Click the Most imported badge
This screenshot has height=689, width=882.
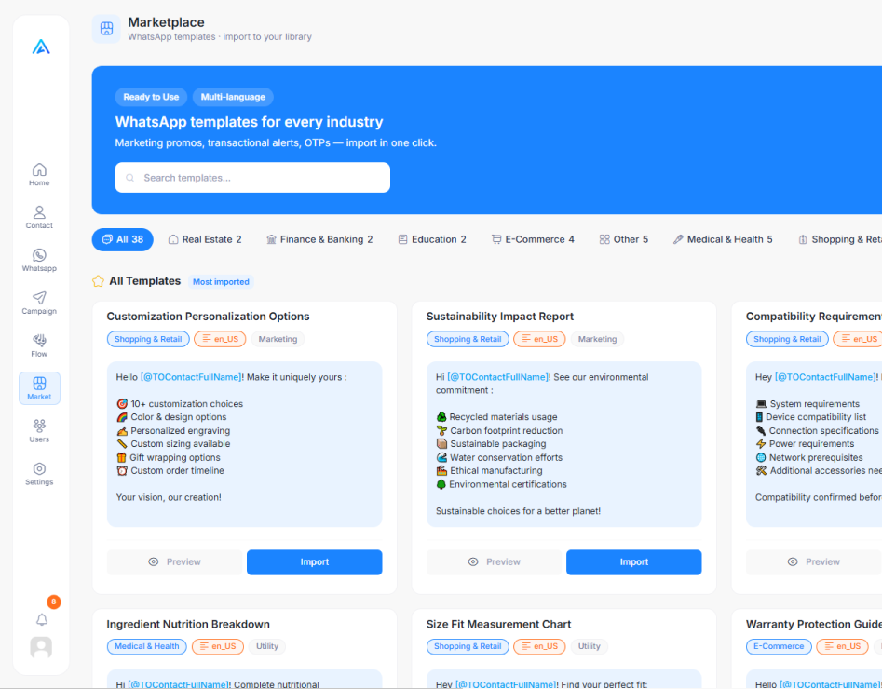click(x=221, y=282)
